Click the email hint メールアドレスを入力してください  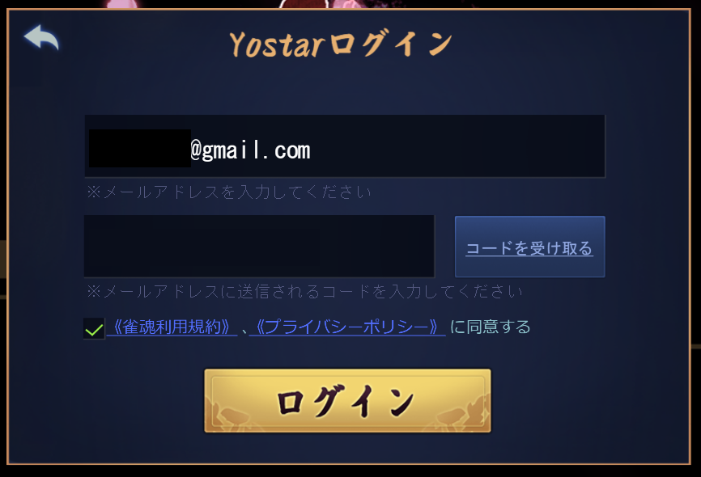tap(229, 192)
